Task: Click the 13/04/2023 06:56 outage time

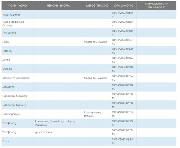Action: (122, 60)
